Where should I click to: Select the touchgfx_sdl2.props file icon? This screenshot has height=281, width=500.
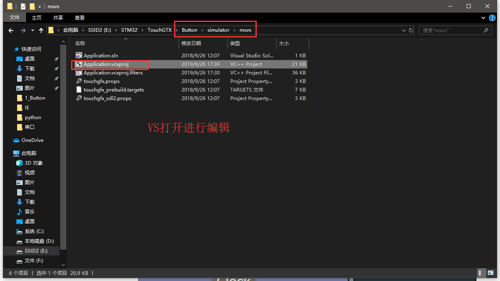point(79,98)
